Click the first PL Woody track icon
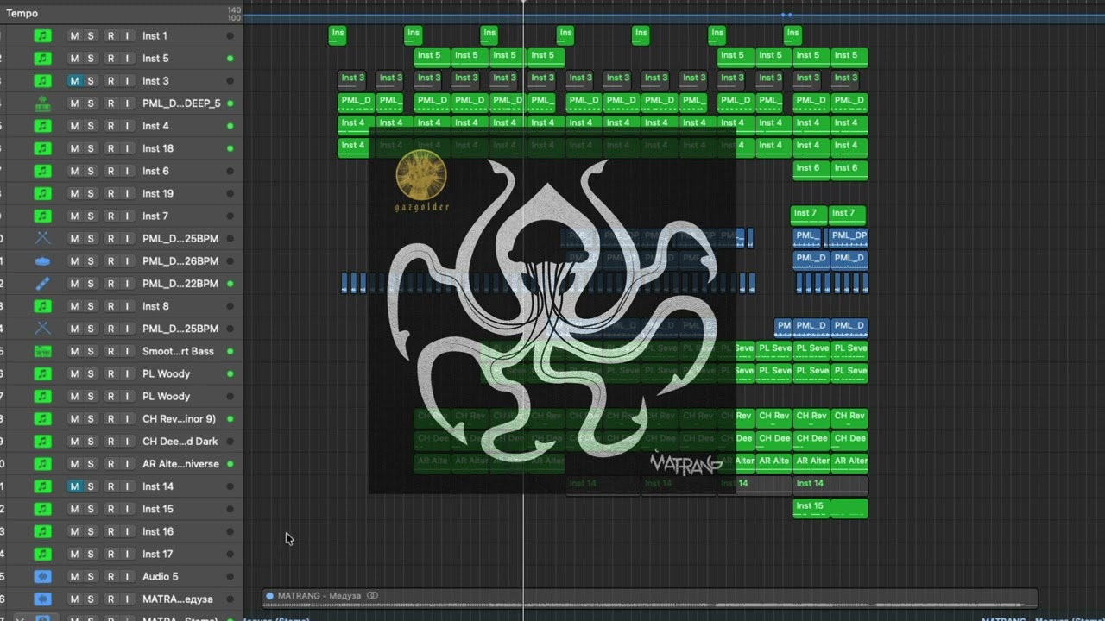Image resolution: width=1105 pixels, height=621 pixels. (x=42, y=374)
